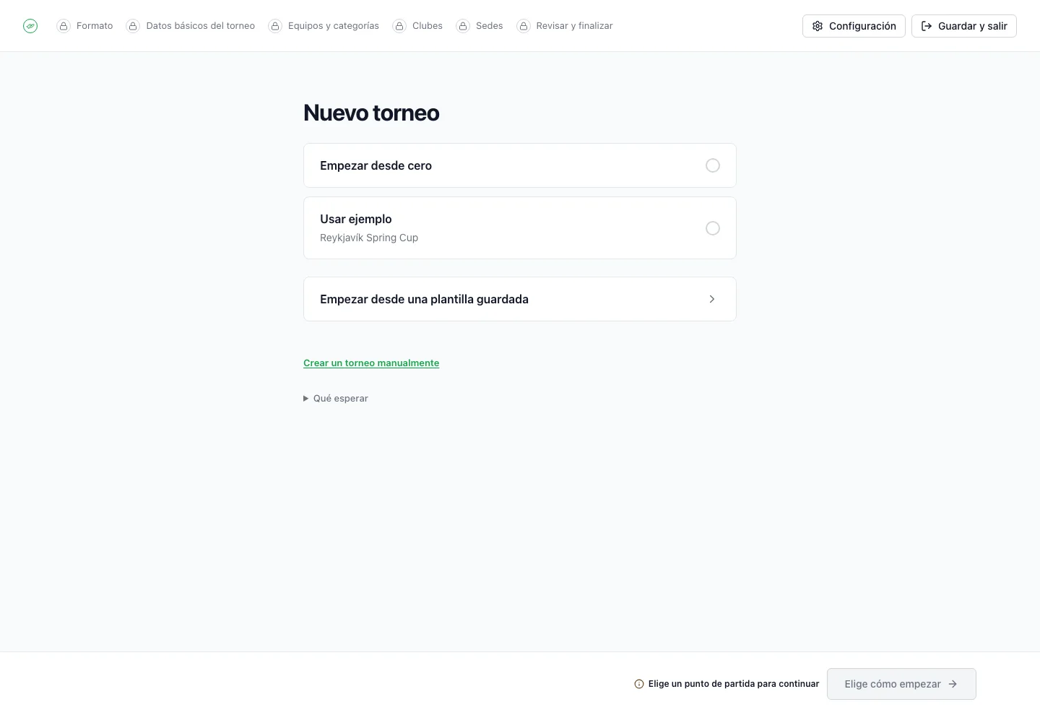Click the gear icon in Configuración button

coord(818,26)
